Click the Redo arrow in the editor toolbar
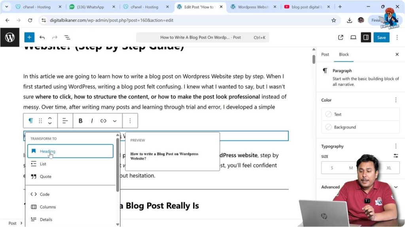 pyautogui.click(x=55, y=37)
